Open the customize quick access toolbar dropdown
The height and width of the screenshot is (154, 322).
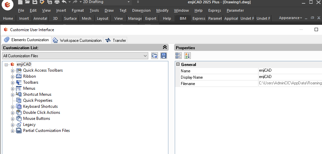click(138, 2)
